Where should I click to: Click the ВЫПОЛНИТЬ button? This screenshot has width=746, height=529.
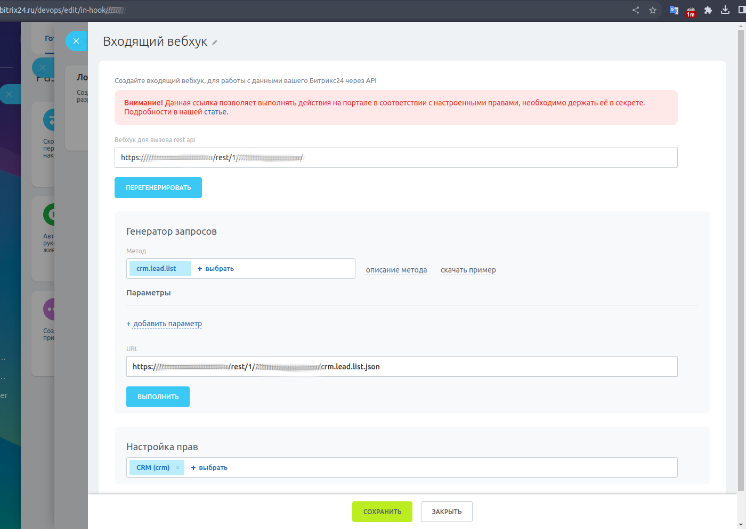pyautogui.click(x=158, y=396)
